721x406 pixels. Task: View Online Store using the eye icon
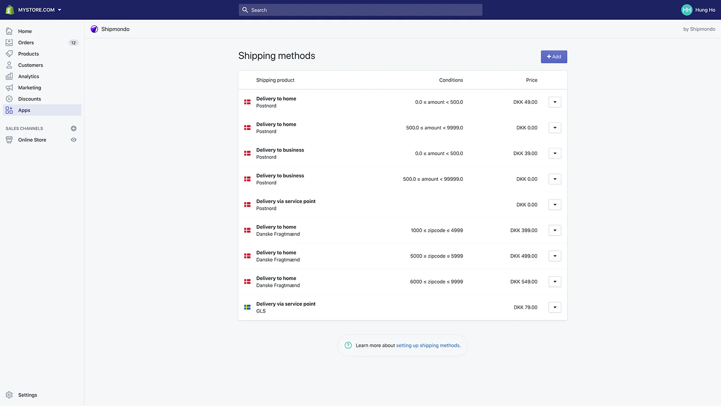73,140
